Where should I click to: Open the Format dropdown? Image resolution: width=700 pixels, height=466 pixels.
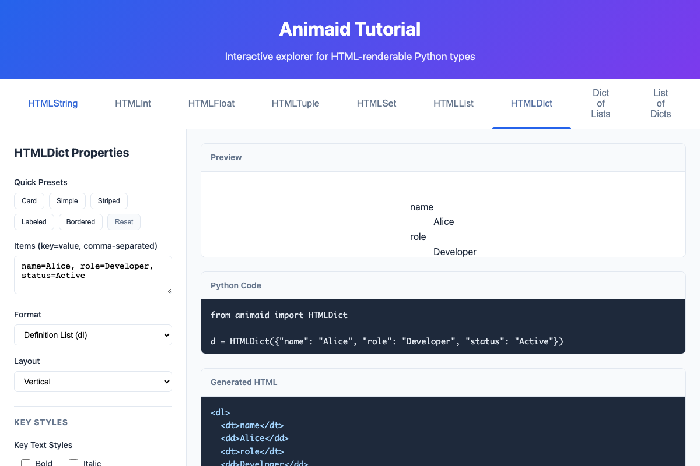click(93, 334)
